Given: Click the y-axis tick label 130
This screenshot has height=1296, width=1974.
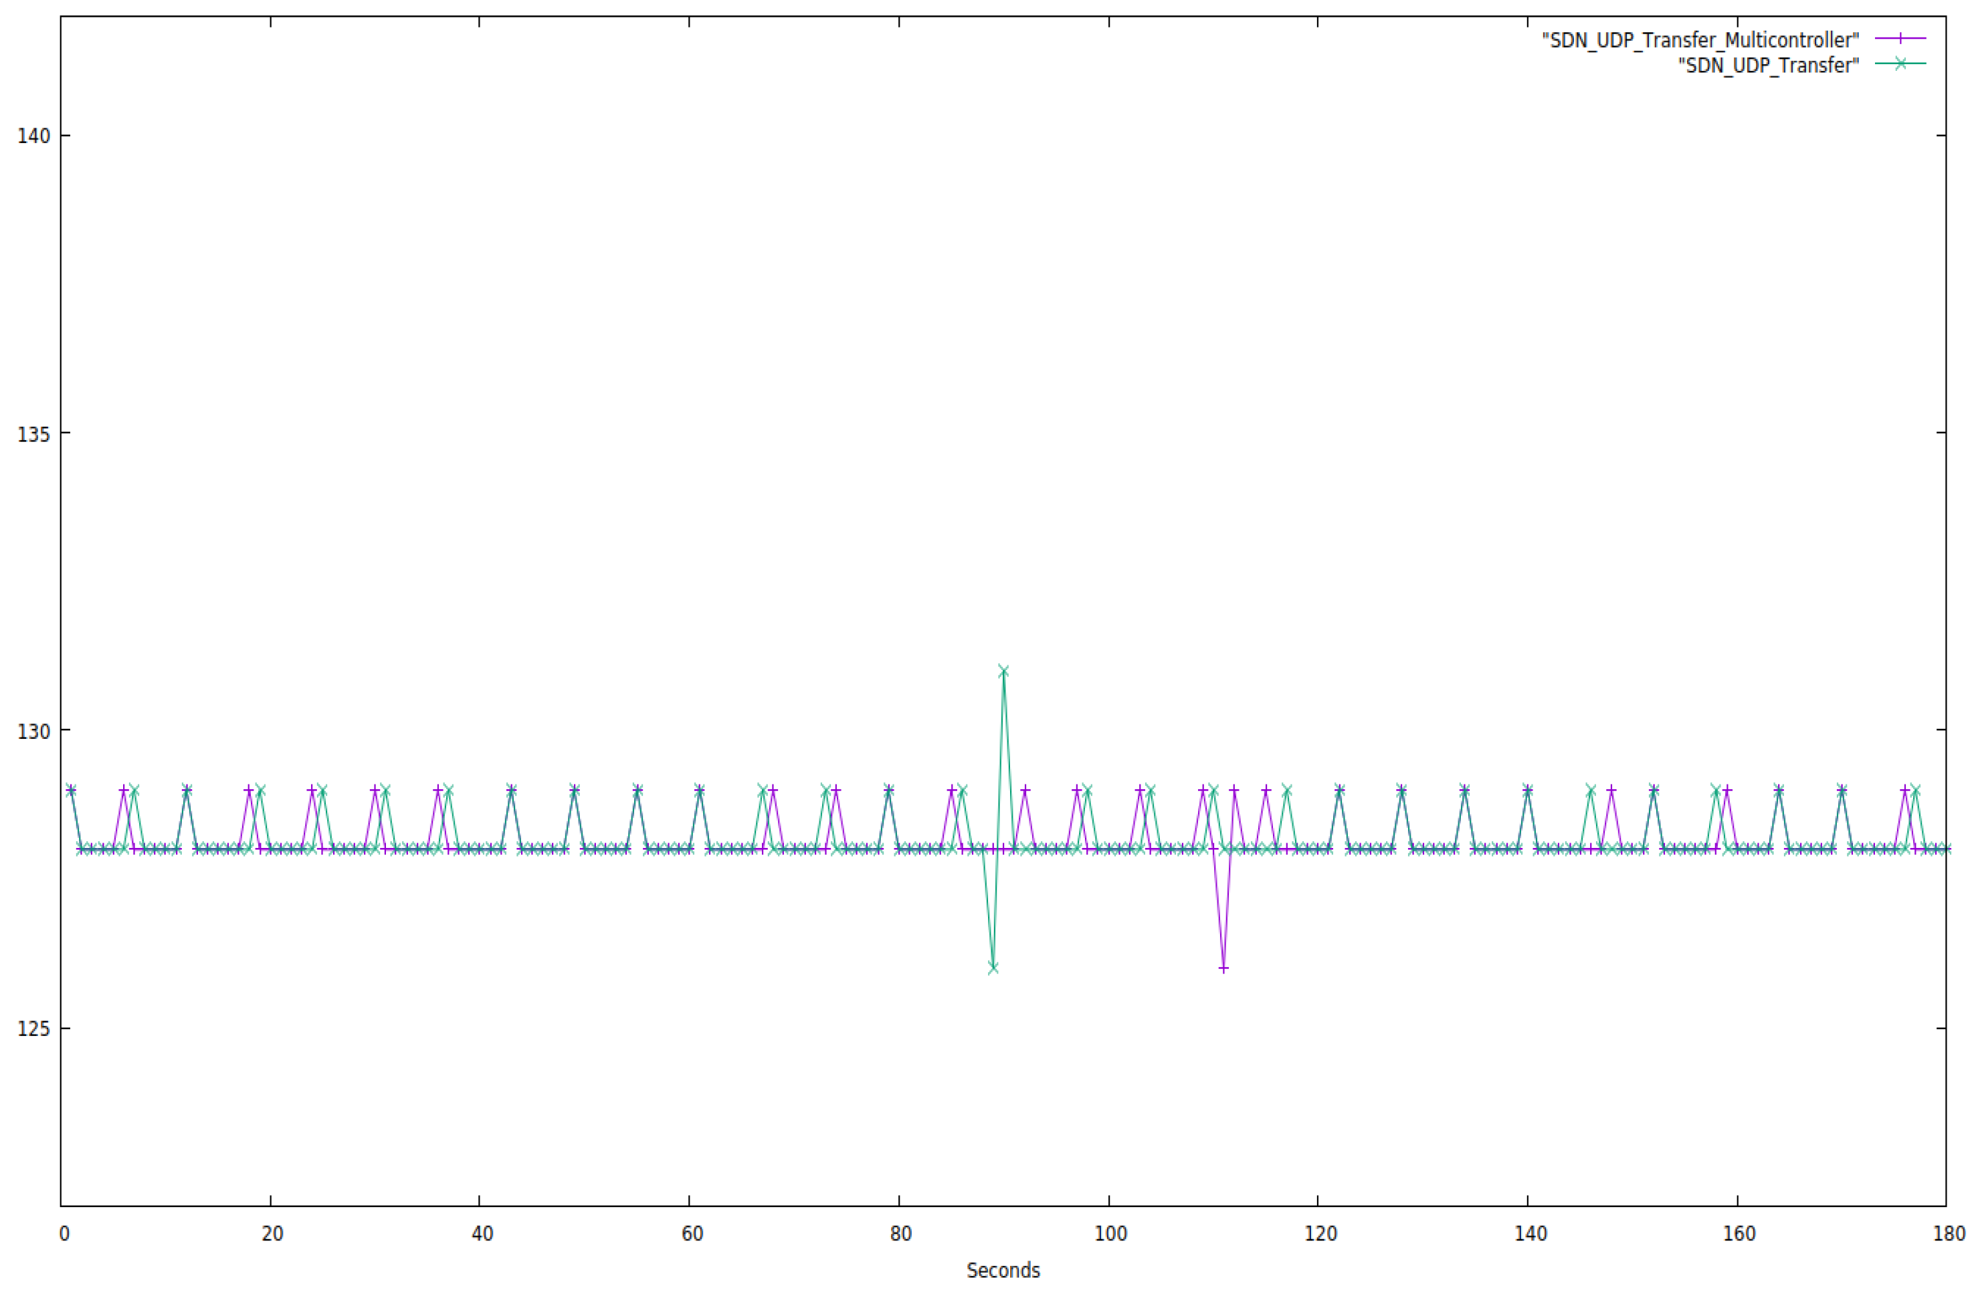Looking at the screenshot, I should pos(33,732).
